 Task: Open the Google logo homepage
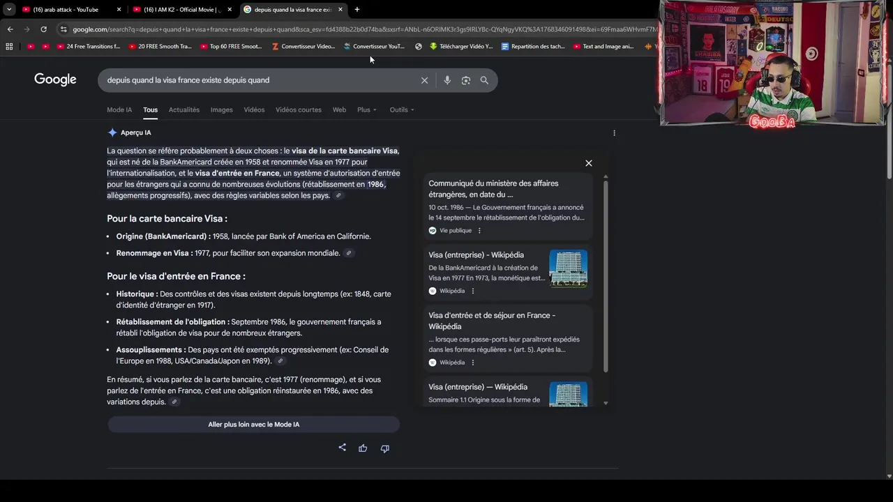[x=55, y=79]
